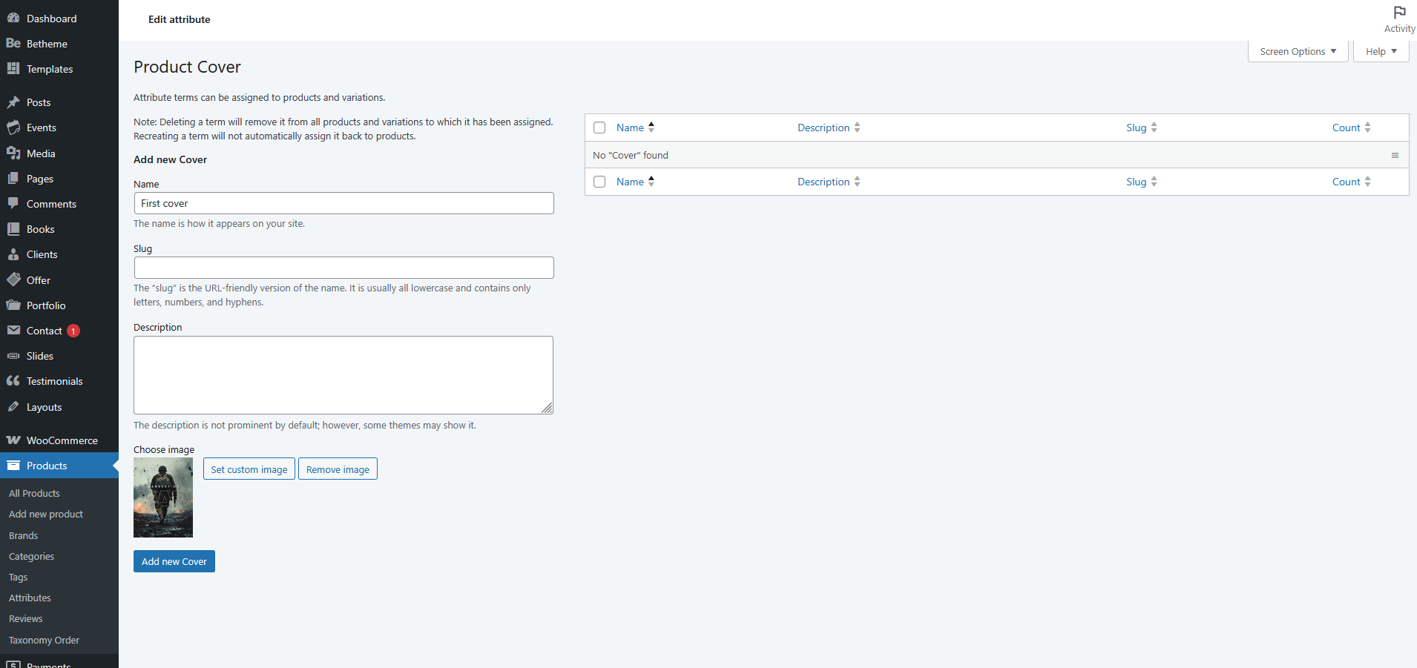Check the select-all checkbox in table header

click(x=599, y=128)
